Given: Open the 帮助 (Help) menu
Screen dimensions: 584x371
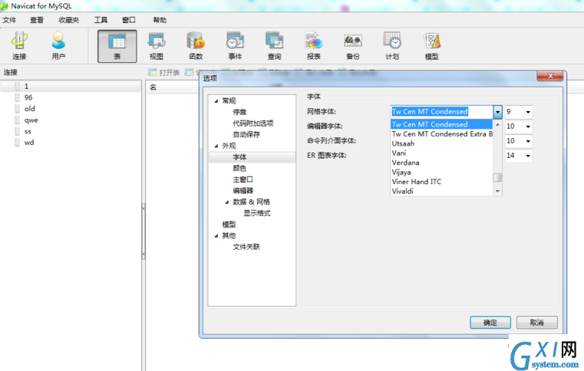Looking at the screenshot, I should click(160, 20).
